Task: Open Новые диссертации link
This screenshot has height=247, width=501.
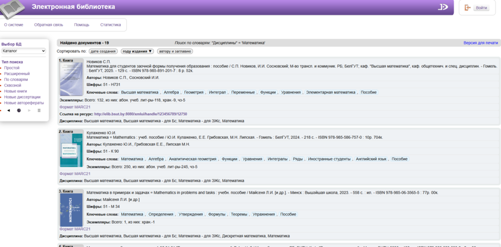Action: tap(22, 97)
